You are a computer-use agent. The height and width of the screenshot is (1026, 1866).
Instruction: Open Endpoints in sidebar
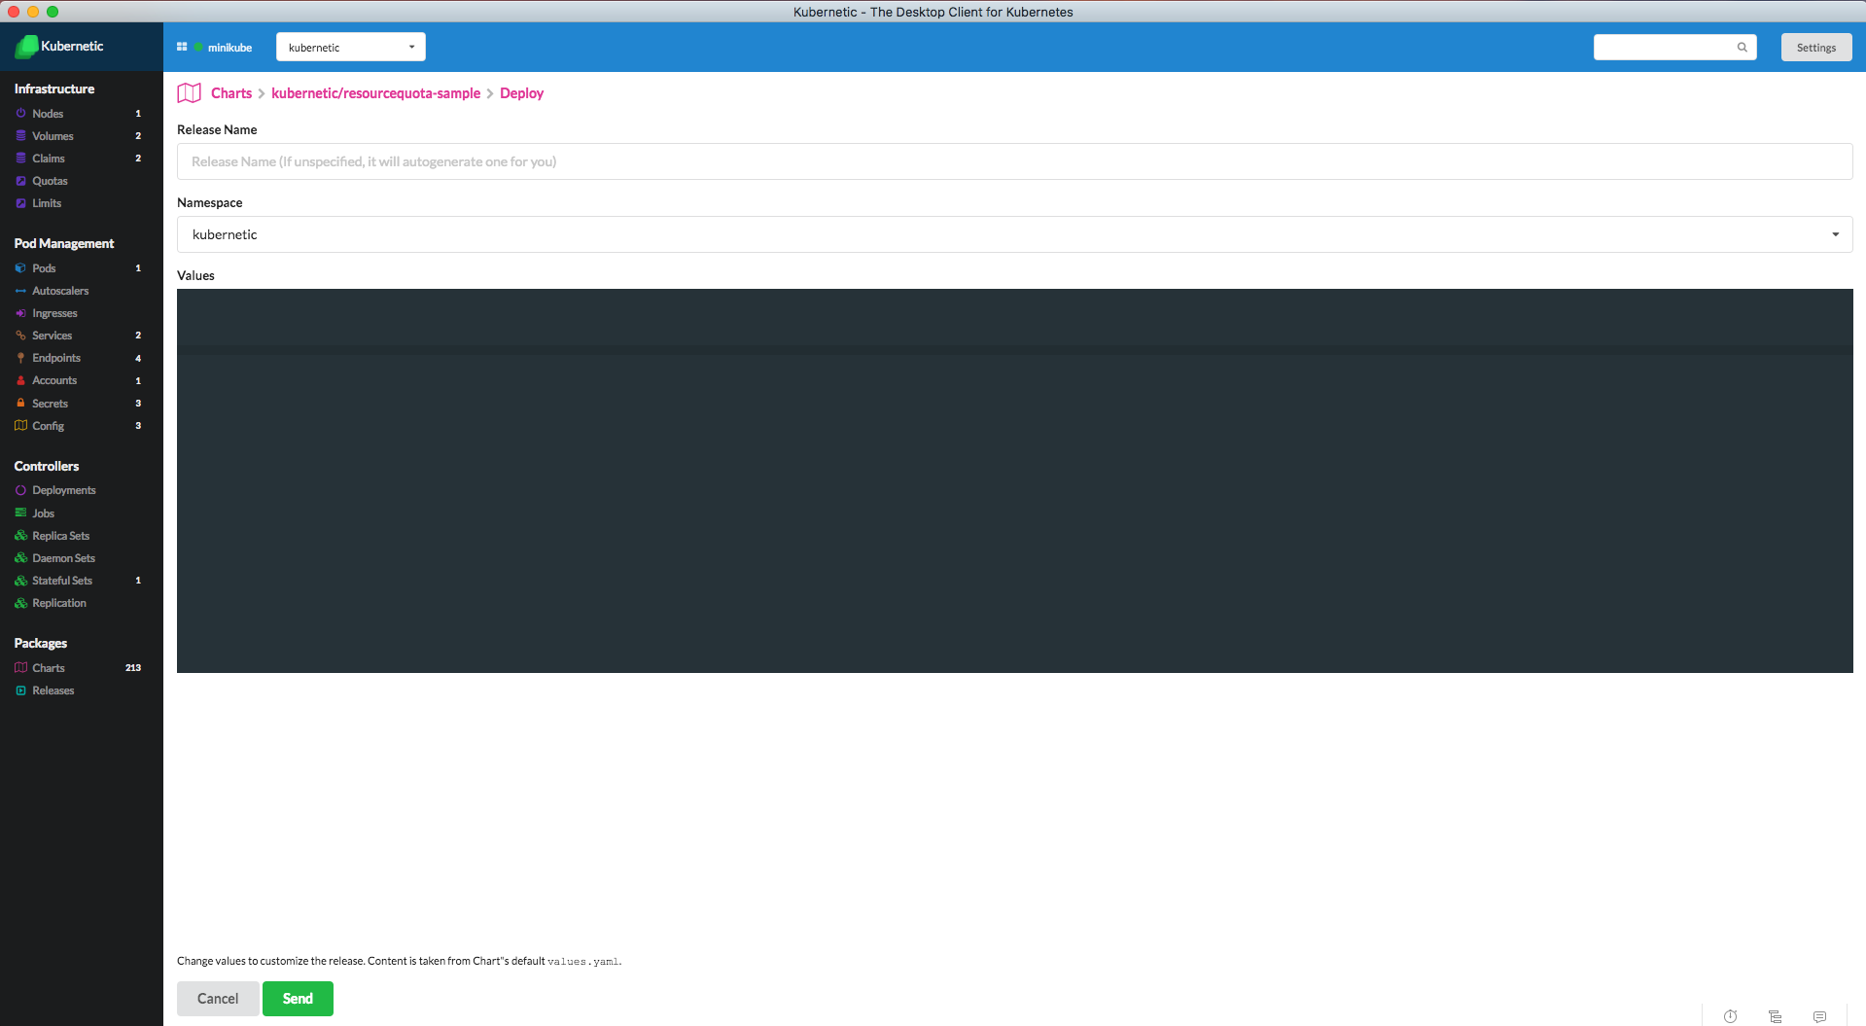pyautogui.click(x=56, y=358)
